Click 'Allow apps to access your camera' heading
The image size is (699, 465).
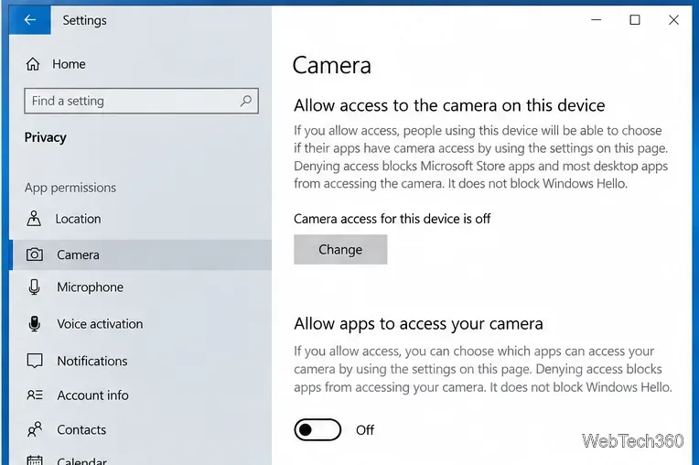tap(418, 324)
